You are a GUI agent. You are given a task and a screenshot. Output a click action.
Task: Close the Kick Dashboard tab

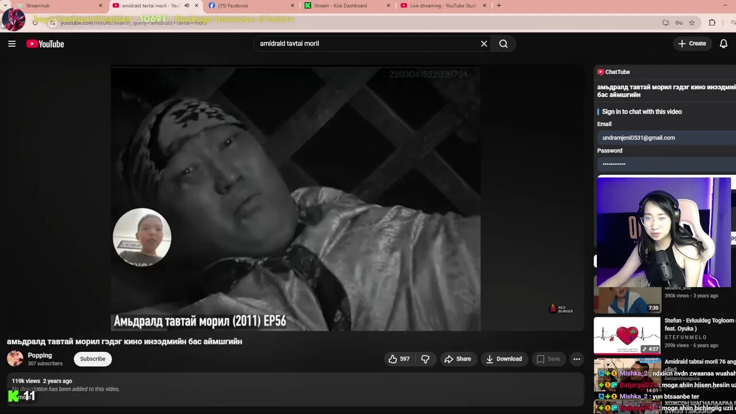389,6
